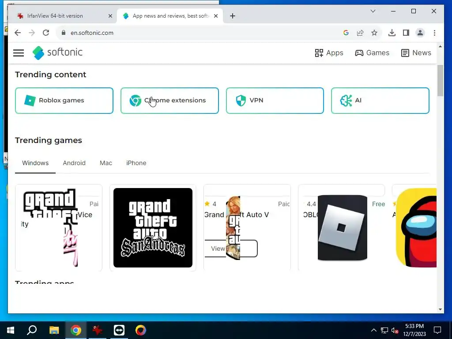This screenshot has height=339, width=452.
Task: Click the site lock security icon
Action: tap(64, 33)
